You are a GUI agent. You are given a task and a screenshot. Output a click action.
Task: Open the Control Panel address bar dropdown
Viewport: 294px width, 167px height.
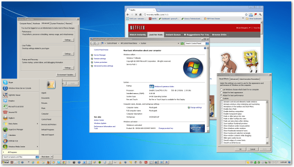coord(178,43)
